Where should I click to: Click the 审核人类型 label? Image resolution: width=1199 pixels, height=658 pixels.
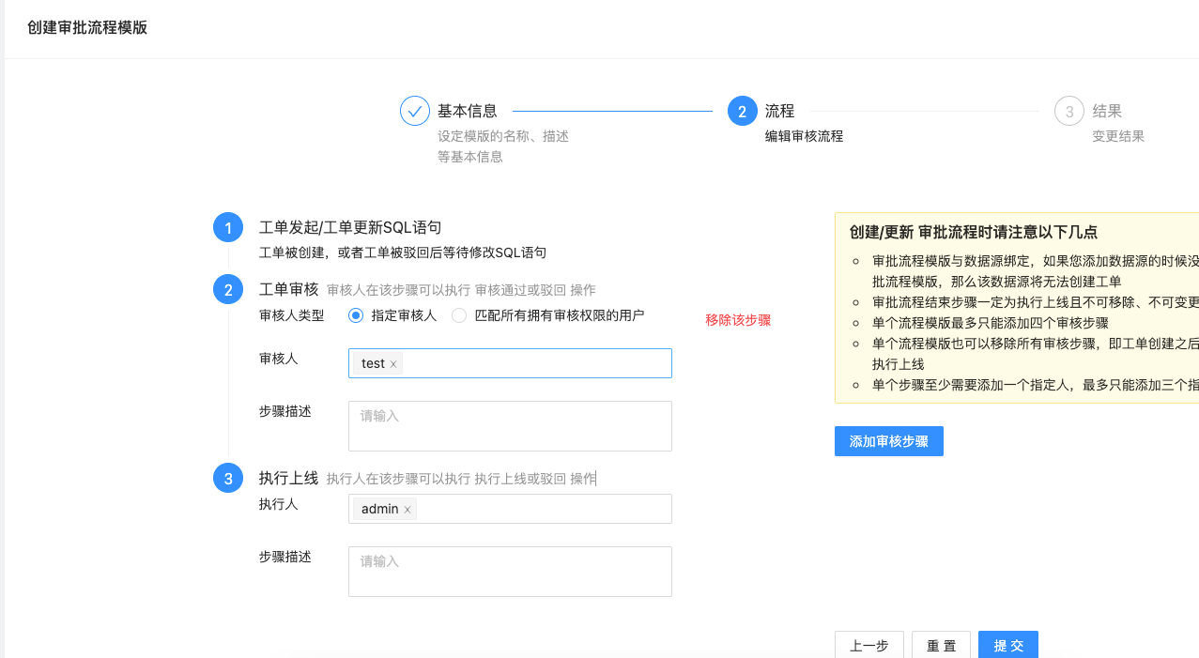(x=292, y=315)
